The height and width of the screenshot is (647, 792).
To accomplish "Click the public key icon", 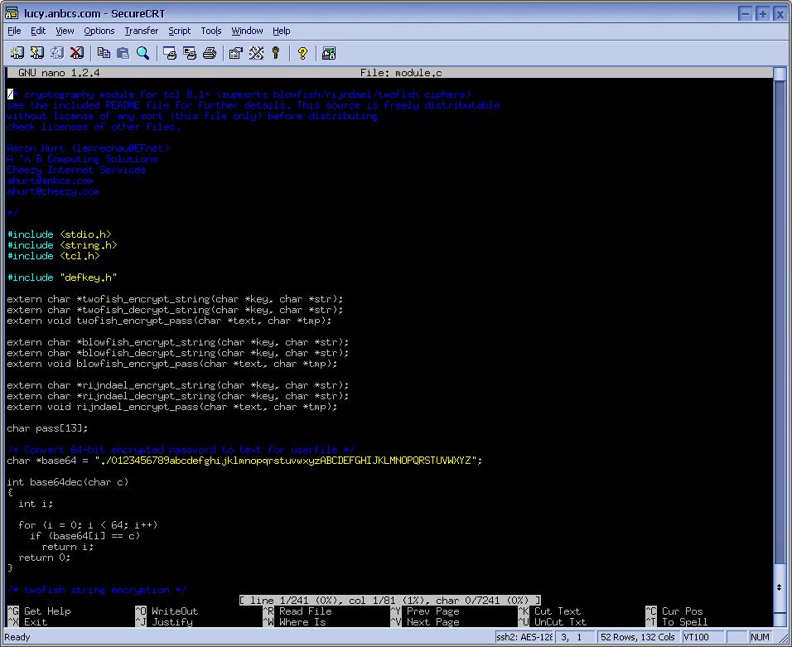I will point(276,53).
